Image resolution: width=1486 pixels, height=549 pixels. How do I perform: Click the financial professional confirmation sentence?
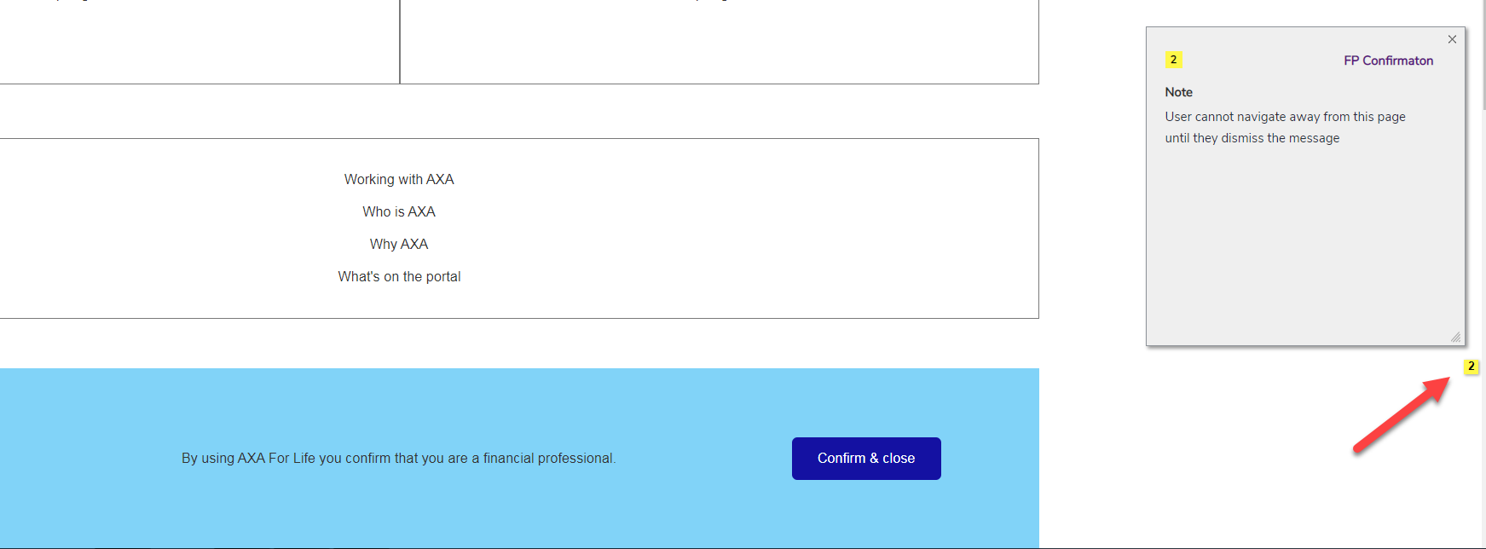click(398, 459)
